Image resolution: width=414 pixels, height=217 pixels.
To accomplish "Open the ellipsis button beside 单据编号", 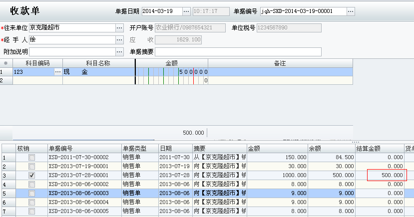I will click(x=351, y=11).
